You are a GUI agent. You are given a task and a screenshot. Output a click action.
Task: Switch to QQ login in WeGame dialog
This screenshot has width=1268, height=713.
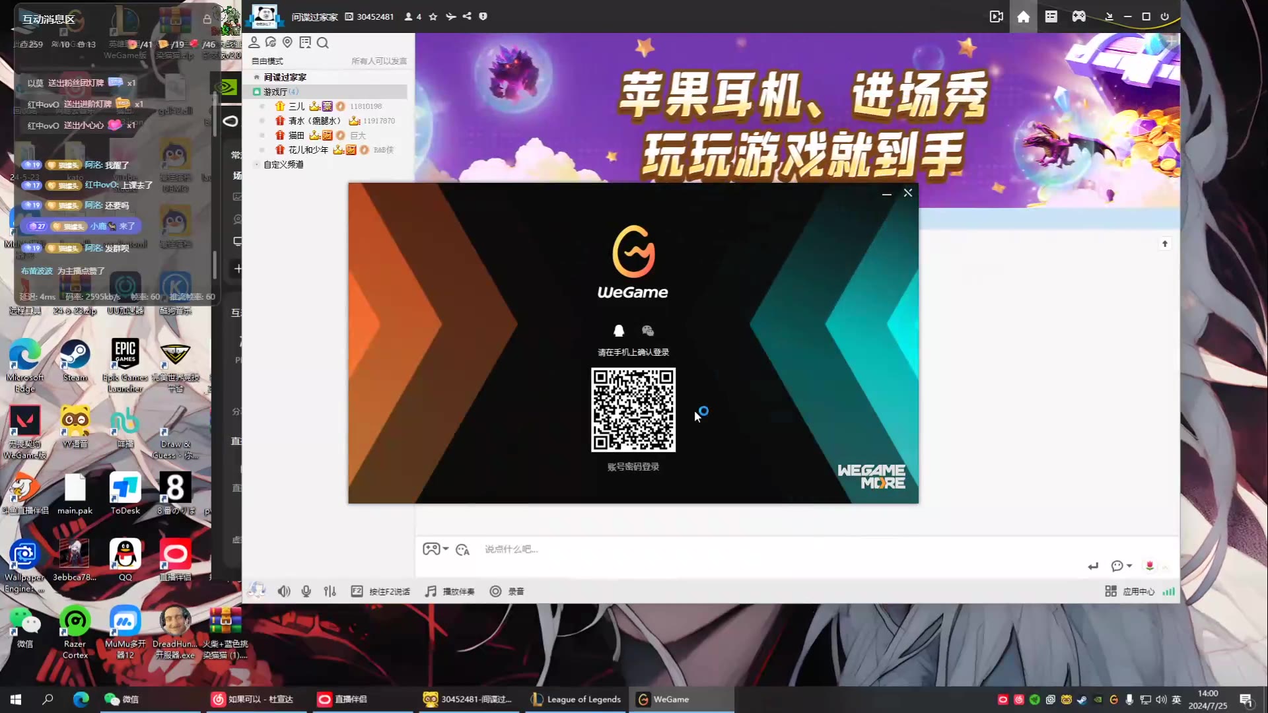(619, 331)
